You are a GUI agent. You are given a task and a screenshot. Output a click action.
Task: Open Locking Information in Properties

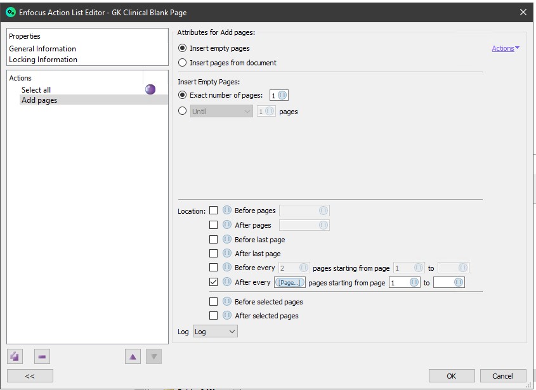coord(43,60)
